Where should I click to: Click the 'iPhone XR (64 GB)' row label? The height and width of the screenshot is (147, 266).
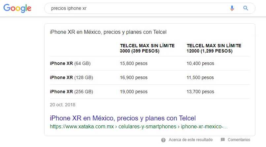70,63
